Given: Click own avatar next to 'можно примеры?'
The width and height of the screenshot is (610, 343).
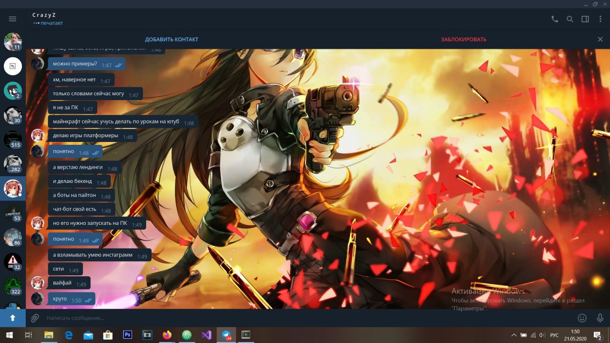Looking at the screenshot, I should click(x=38, y=64).
